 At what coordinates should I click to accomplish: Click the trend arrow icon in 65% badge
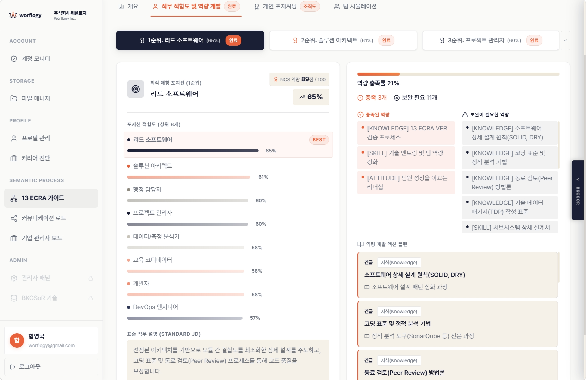pyautogui.click(x=302, y=97)
